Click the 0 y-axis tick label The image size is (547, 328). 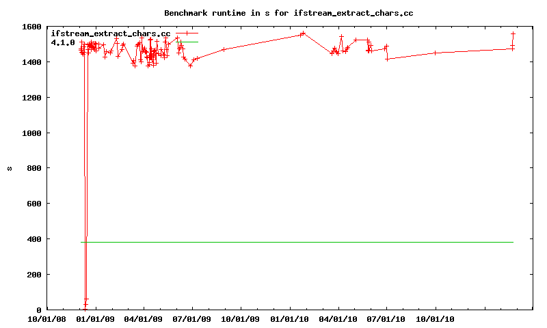click(38, 310)
